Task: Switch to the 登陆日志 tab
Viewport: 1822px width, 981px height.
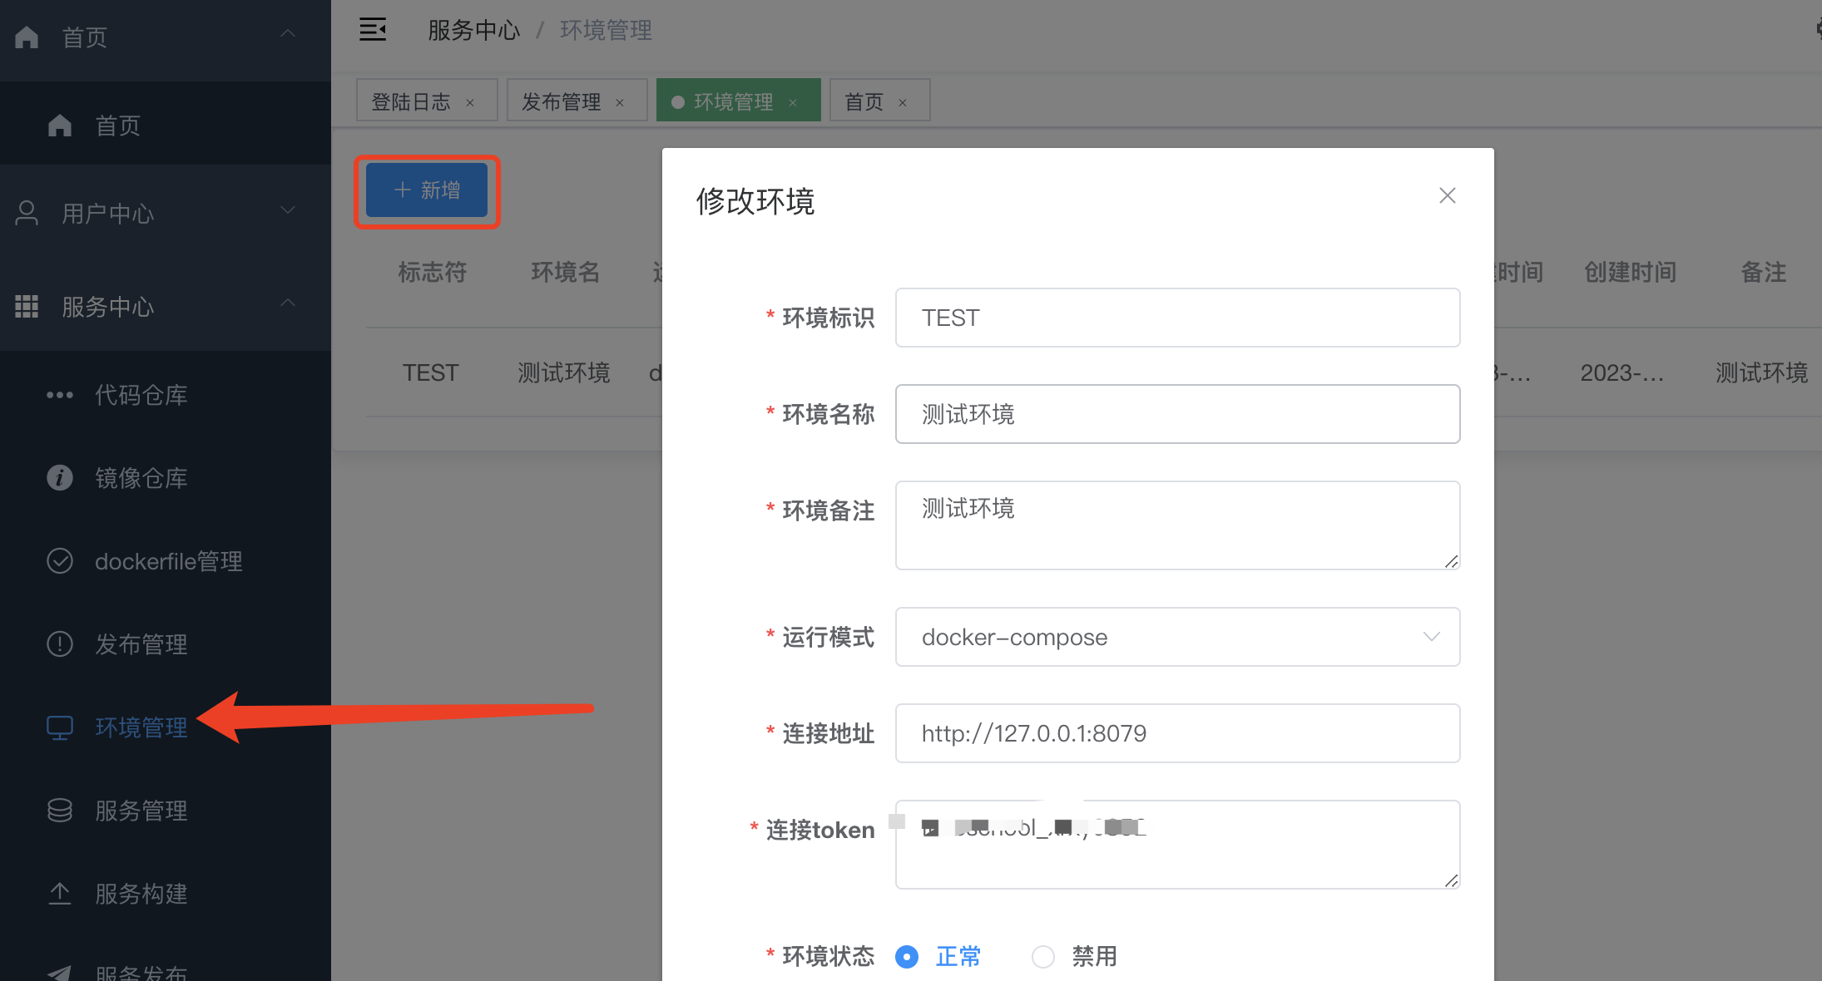Action: tap(411, 101)
